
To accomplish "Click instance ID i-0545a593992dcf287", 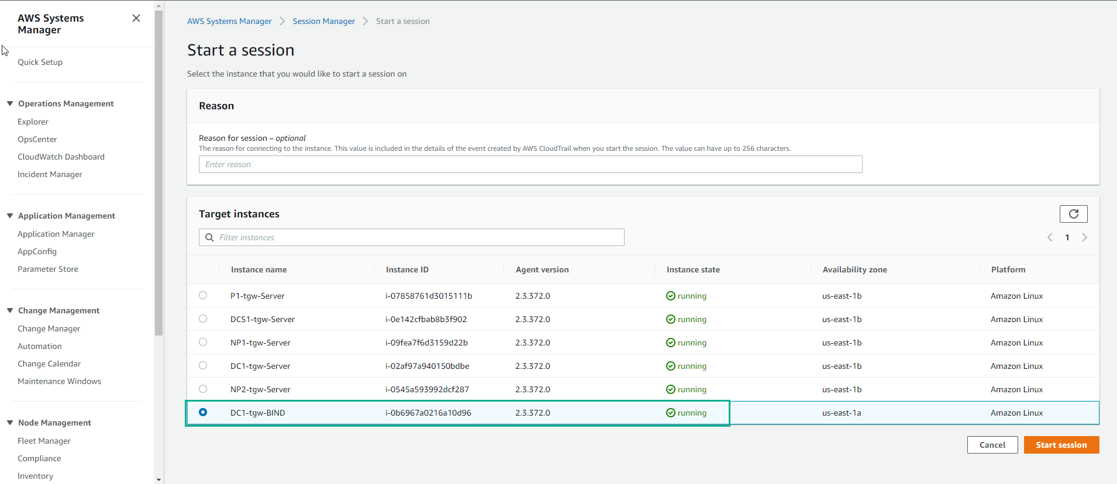I will [427, 389].
